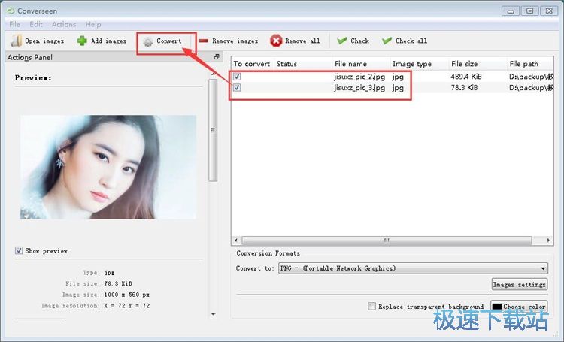The image size is (564, 342).
Task: Open the File menu
Action: click(15, 24)
